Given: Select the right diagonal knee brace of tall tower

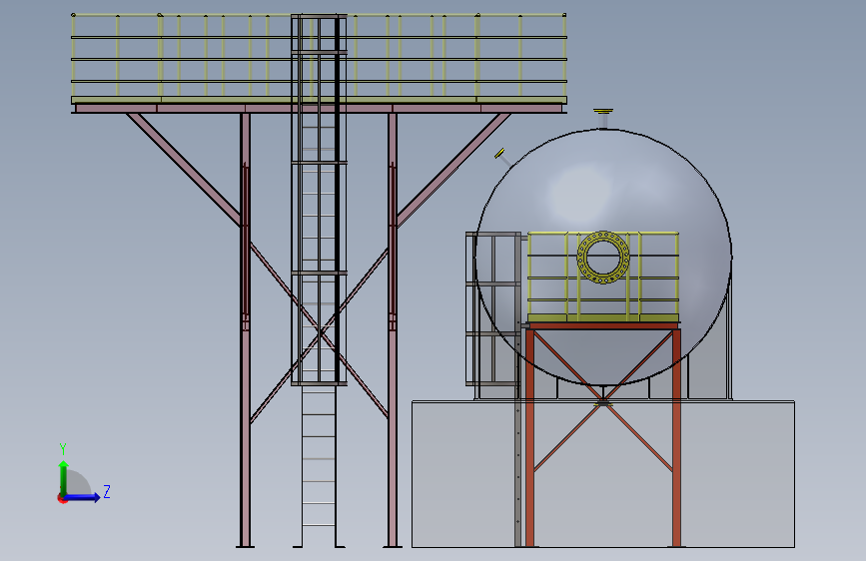Looking at the screenshot, I should tap(452, 170).
